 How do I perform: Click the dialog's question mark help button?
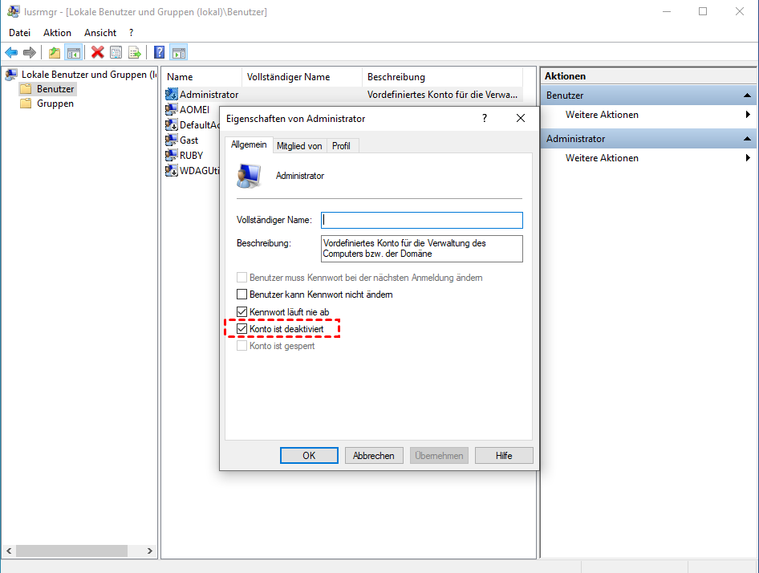pyautogui.click(x=484, y=118)
